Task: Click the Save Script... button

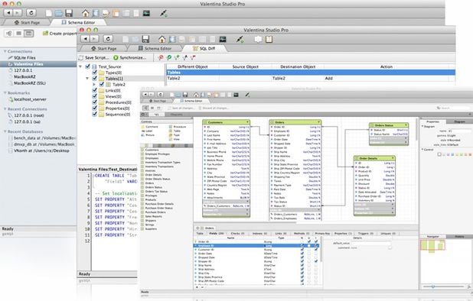Action: coord(94,57)
